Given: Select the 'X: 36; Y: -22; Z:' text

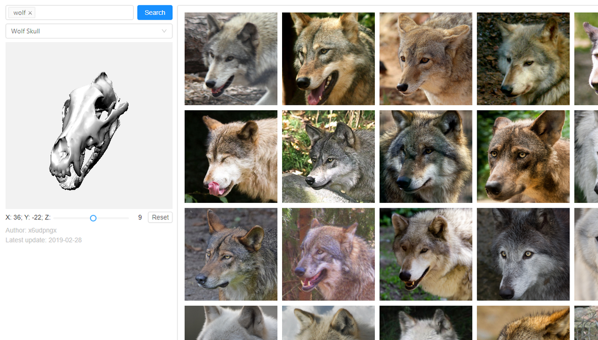Looking at the screenshot, I should point(28,218).
